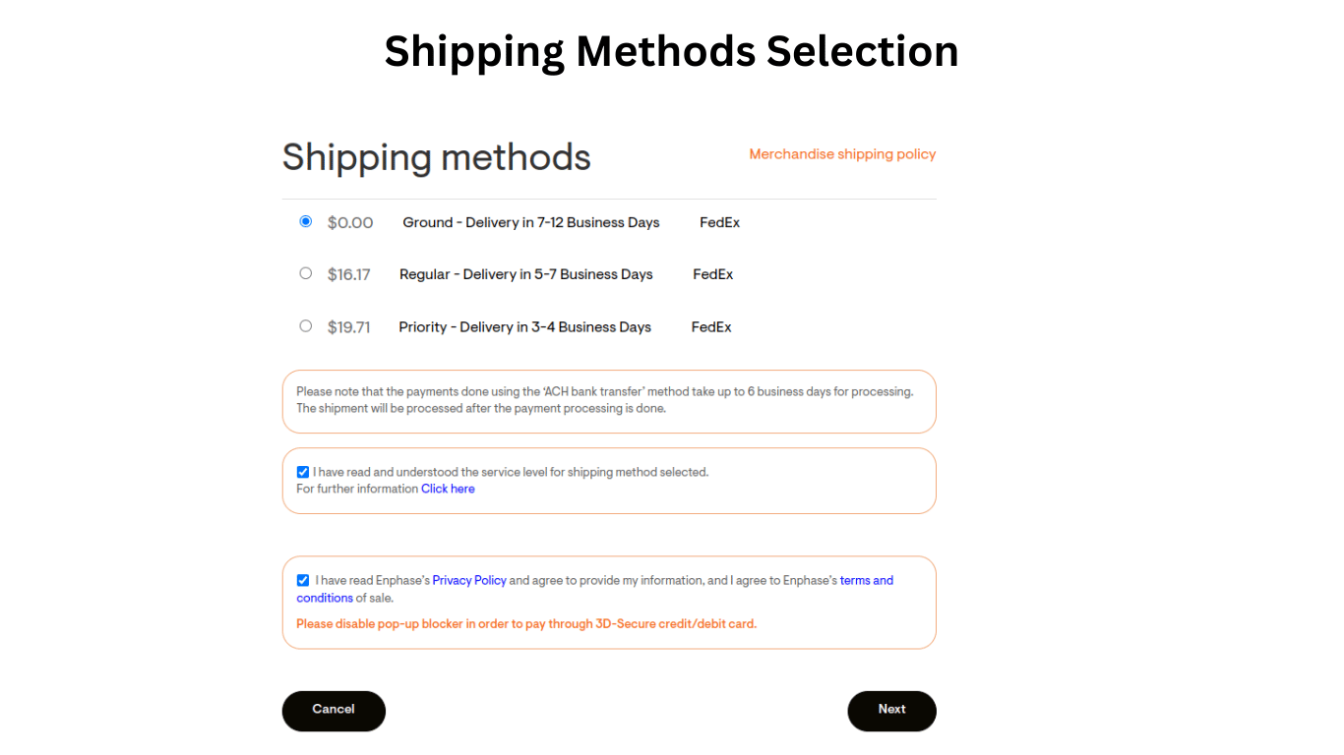Click the $0.00 price label
1344x755 pixels.
coord(350,223)
